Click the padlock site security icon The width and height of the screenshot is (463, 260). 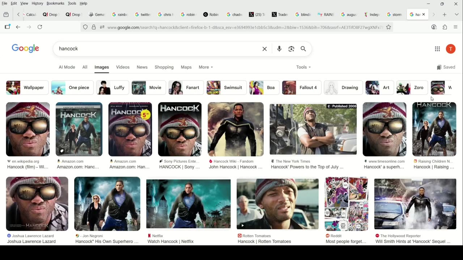[94, 27]
